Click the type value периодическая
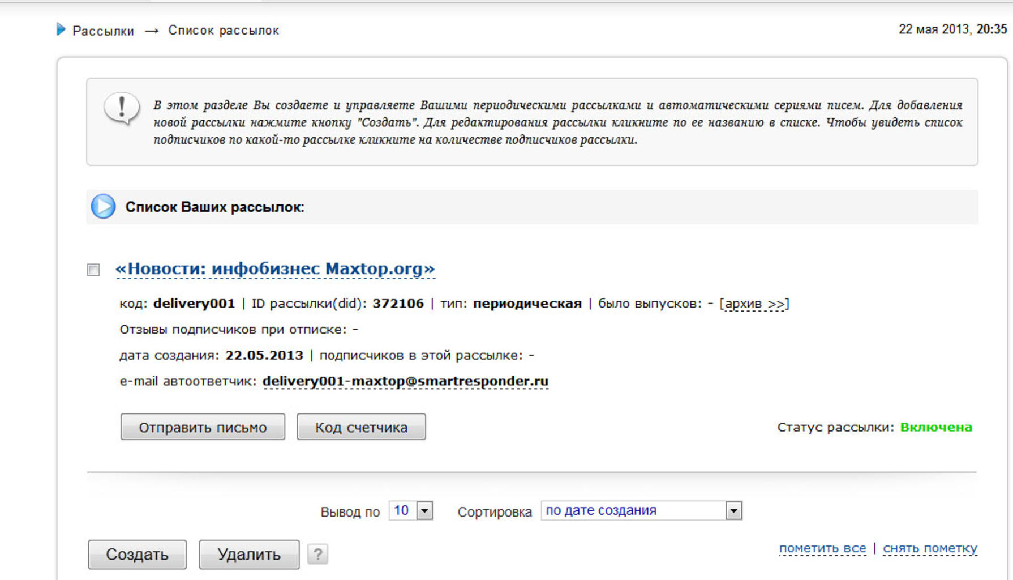The width and height of the screenshot is (1013, 580). [527, 304]
